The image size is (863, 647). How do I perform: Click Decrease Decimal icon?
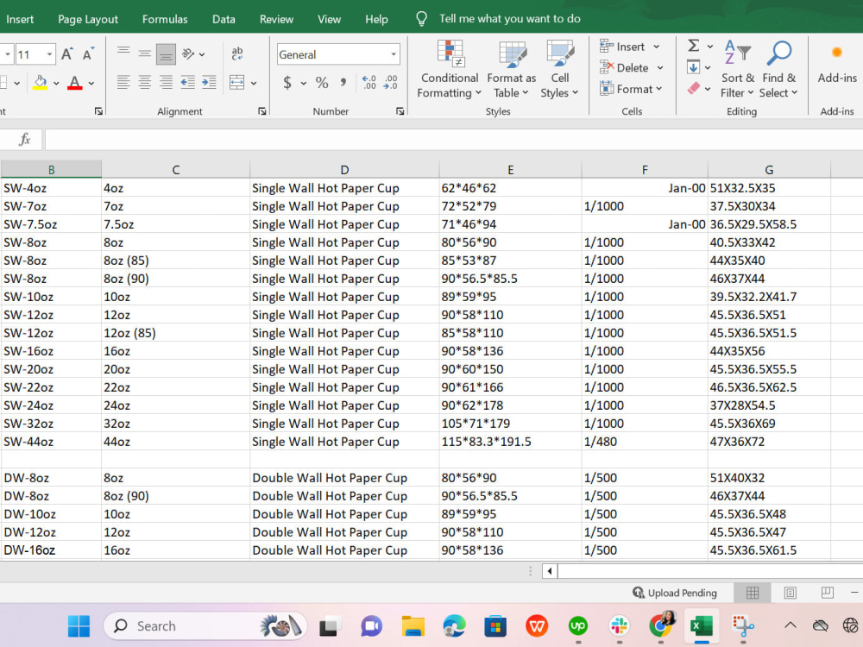(x=391, y=83)
